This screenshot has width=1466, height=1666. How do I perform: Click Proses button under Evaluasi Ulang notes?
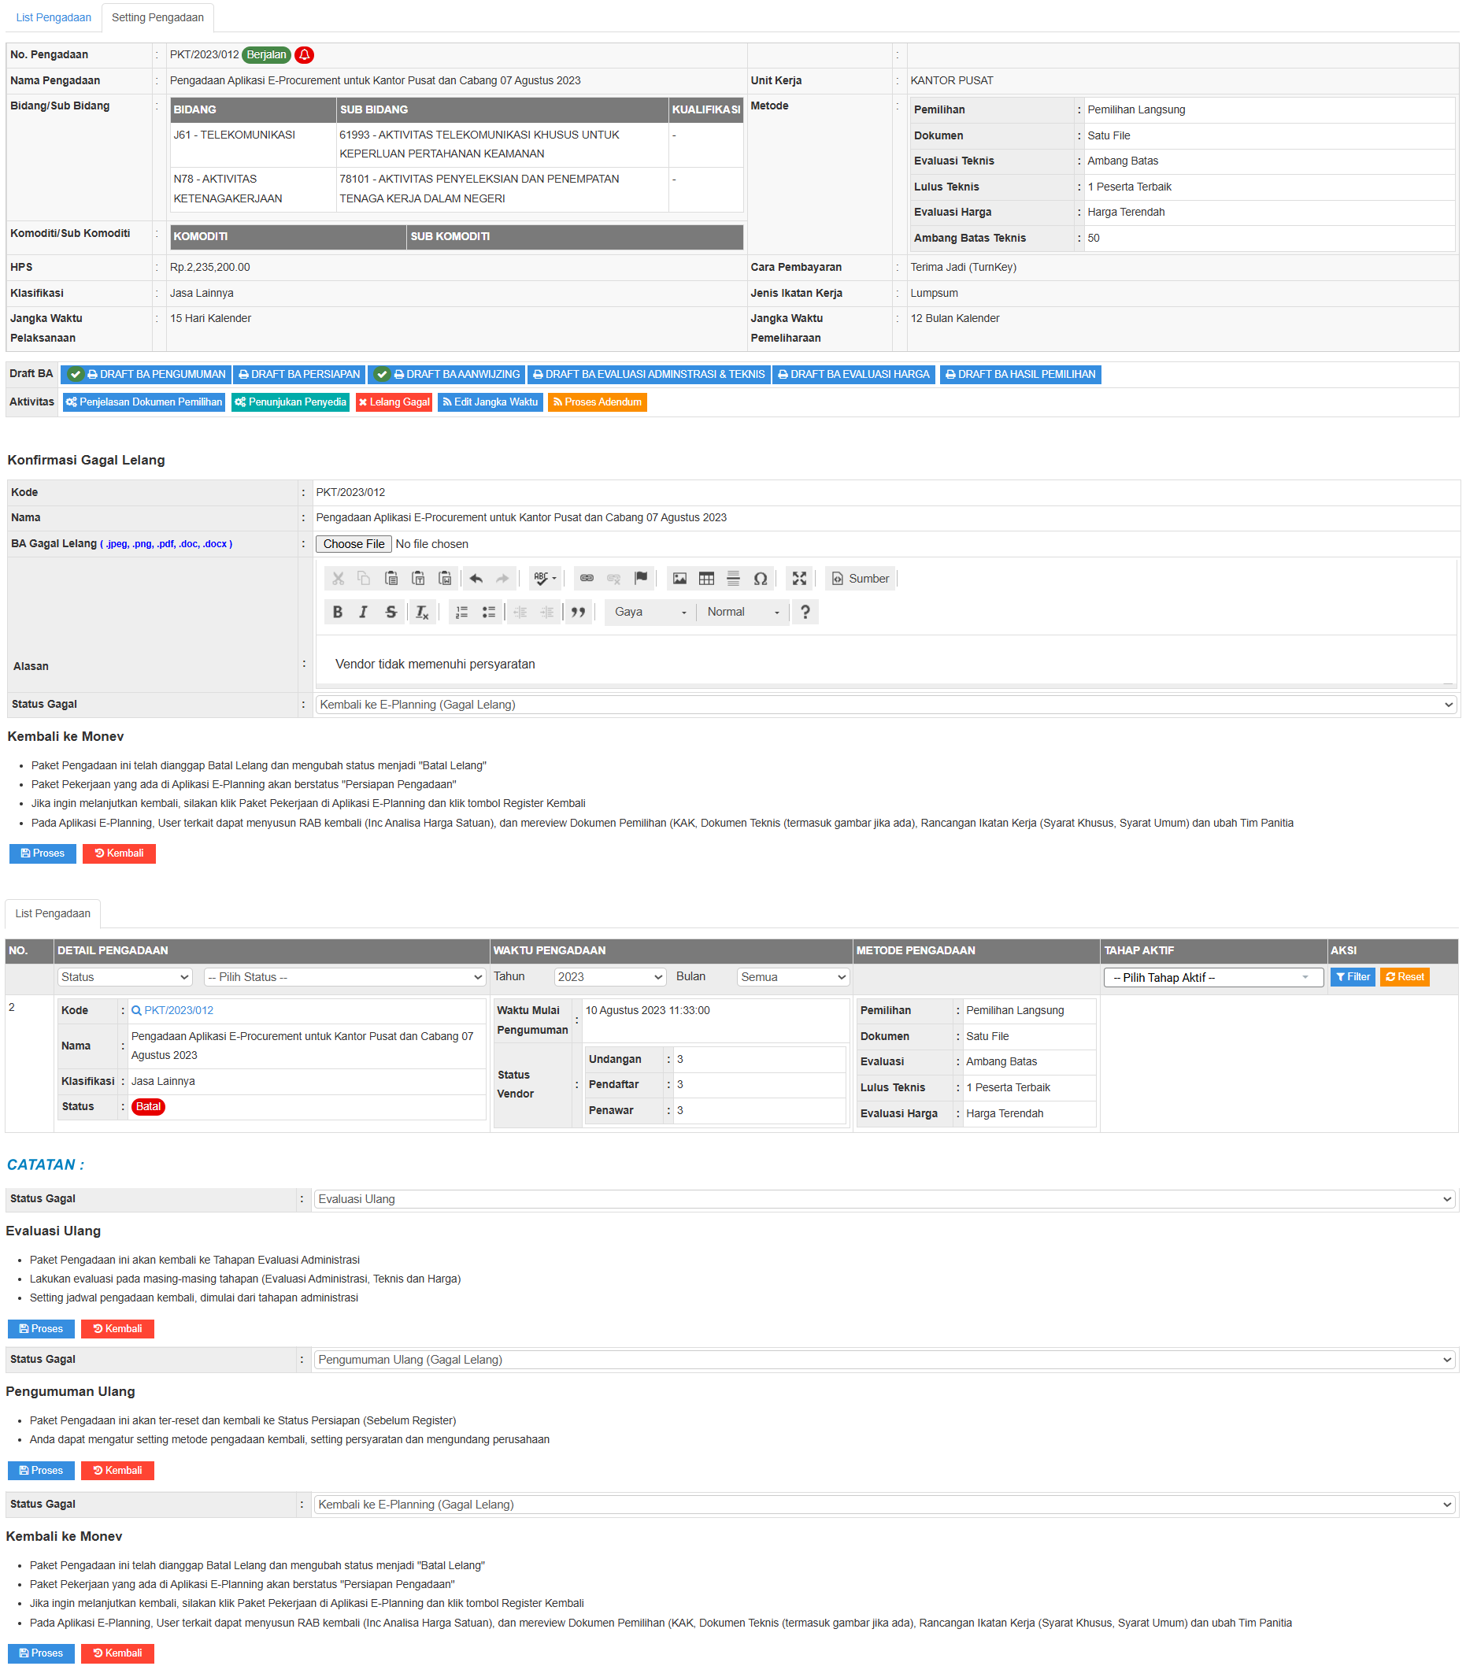tap(42, 1329)
